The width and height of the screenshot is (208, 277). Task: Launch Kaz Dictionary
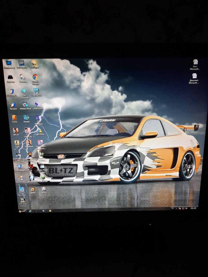[x=24, y=93]
